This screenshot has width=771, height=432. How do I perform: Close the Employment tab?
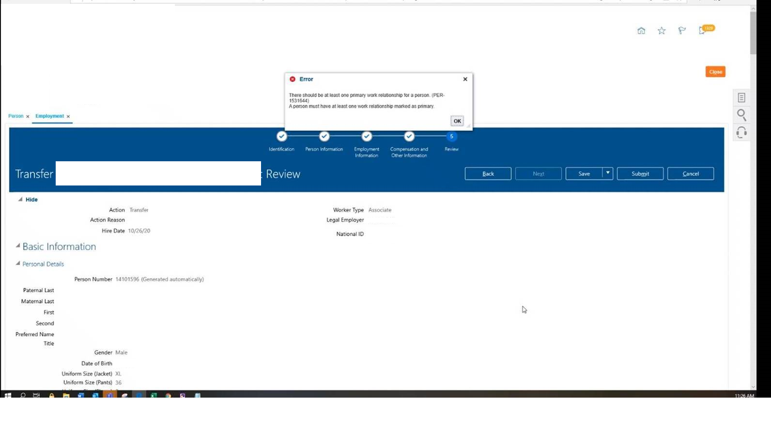pyautogui.click(x=68, y=116)
